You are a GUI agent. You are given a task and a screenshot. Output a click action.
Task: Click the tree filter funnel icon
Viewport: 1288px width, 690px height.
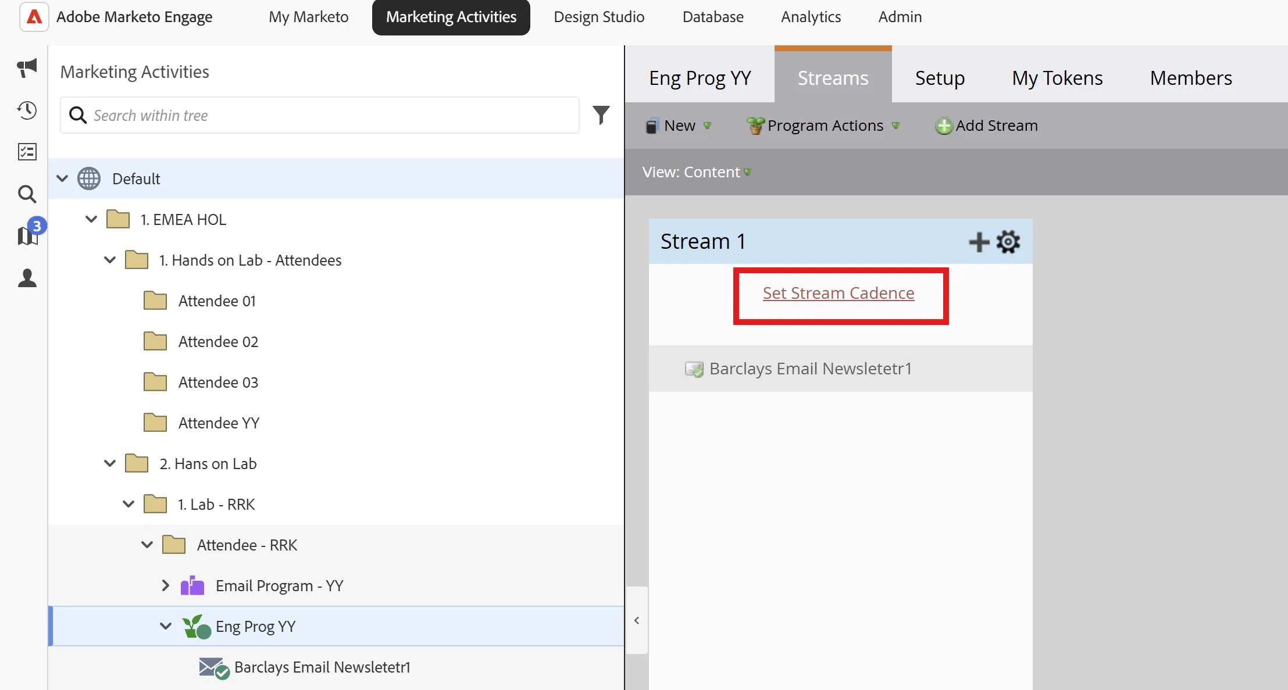[601, 115]
